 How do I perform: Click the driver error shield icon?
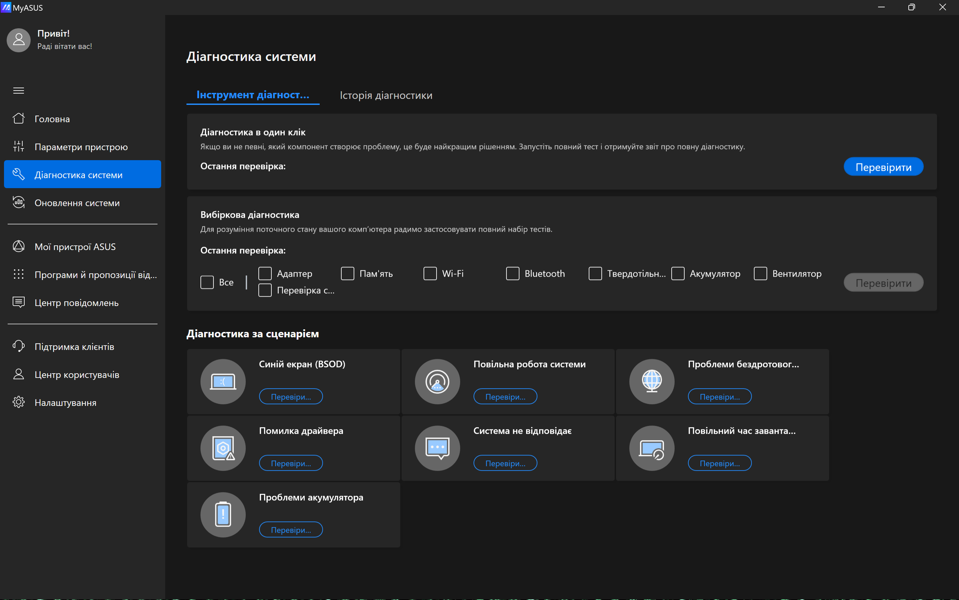pyautogui.click(x=222, y=449)
